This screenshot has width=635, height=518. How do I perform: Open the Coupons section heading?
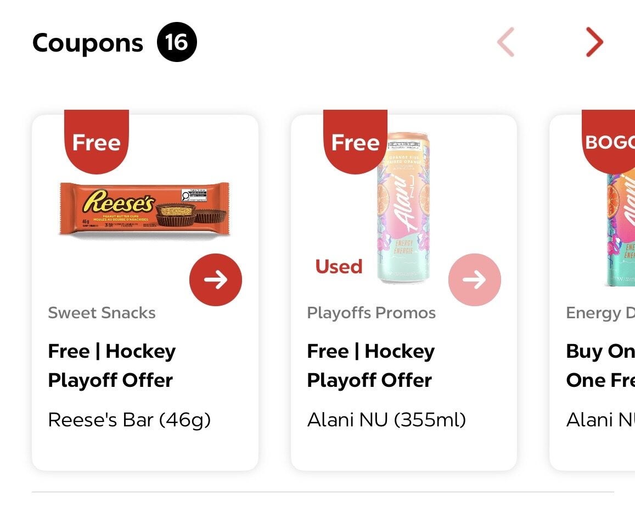click(x=88, y=42)
